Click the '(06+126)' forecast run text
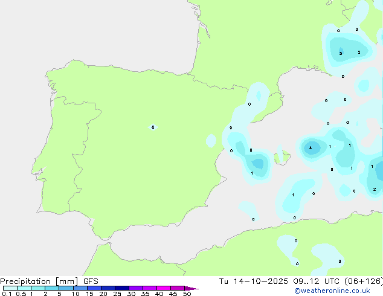 (364, 282)
